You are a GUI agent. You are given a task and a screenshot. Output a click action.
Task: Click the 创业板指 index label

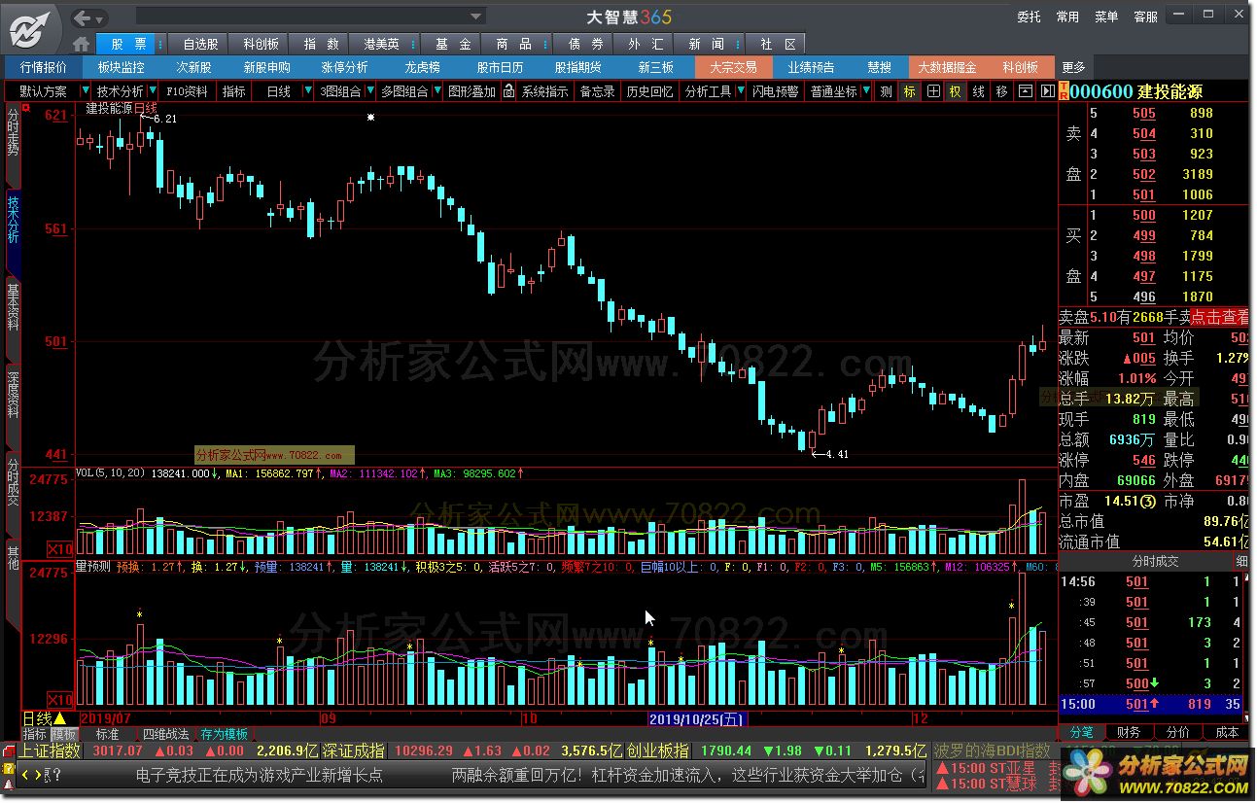click(x=657, y=751)
